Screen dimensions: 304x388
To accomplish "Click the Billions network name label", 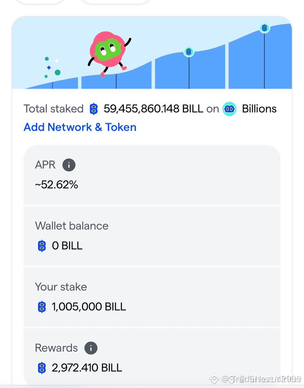I will click(259, 109).
